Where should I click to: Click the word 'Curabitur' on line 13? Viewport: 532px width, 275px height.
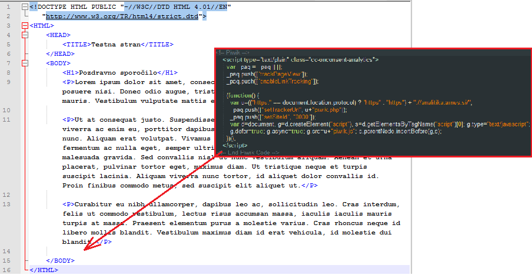94,204
